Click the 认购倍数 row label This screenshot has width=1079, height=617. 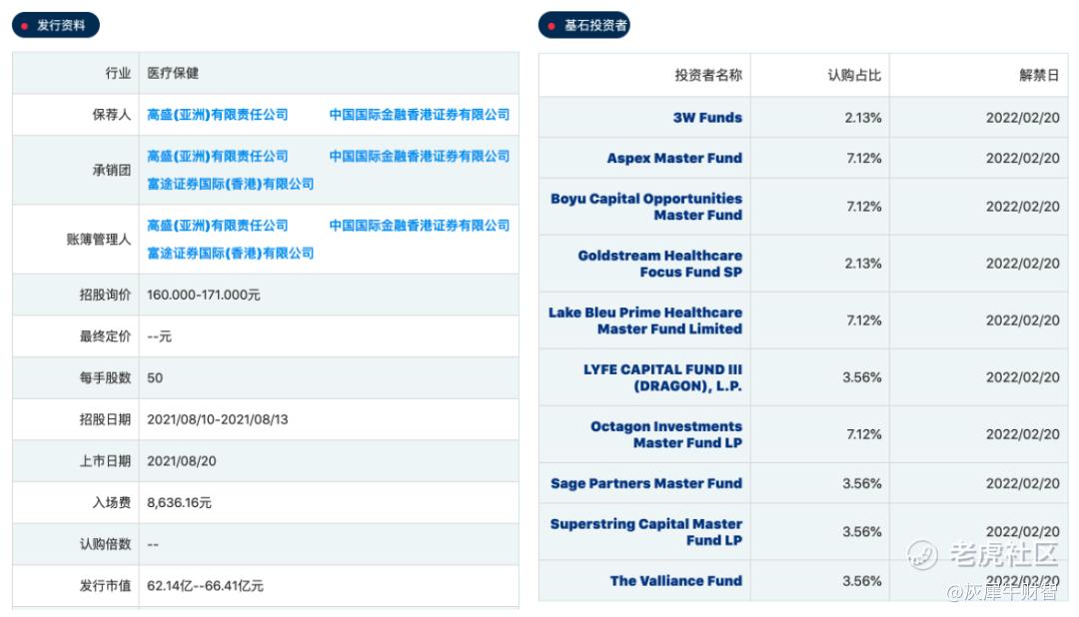(105, 545)
